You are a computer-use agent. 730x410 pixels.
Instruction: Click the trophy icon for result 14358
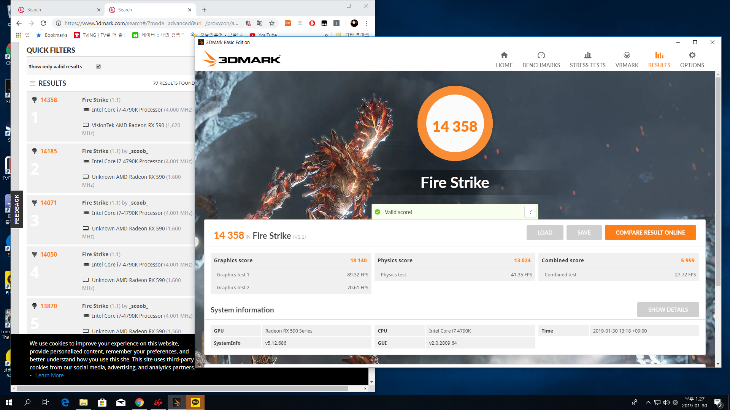pos(35,100)
